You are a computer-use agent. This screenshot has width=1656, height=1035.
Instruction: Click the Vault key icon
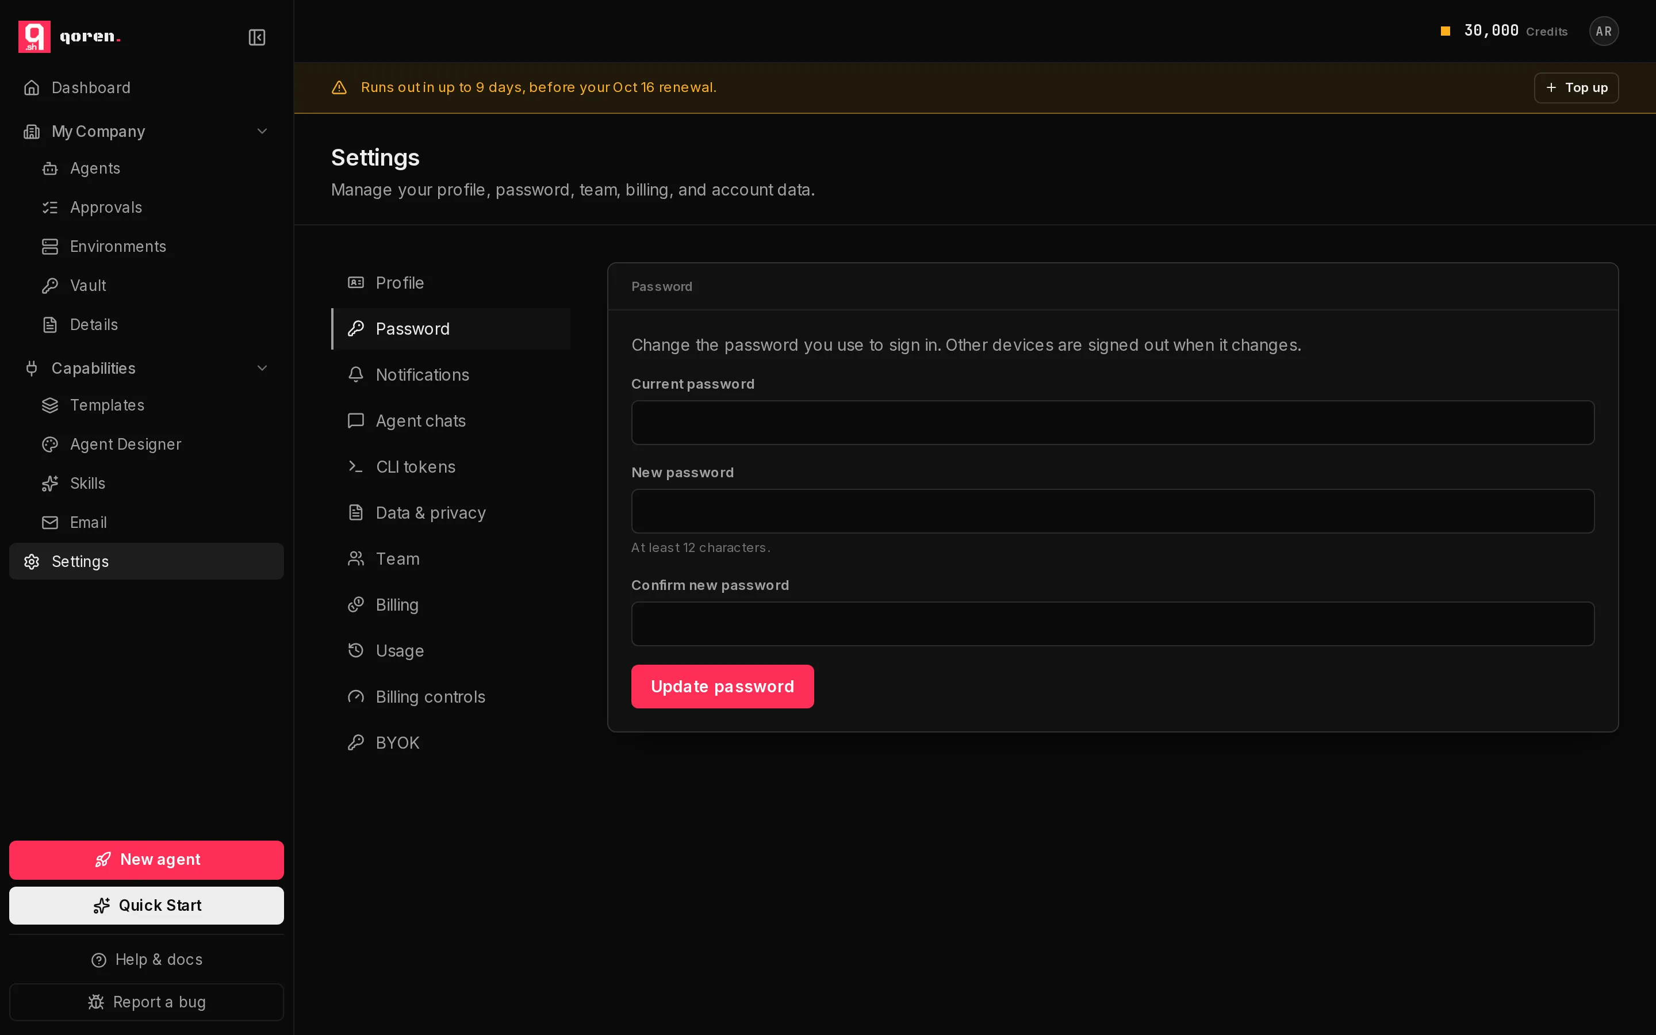pyautogui.click(x=50, y=285)
